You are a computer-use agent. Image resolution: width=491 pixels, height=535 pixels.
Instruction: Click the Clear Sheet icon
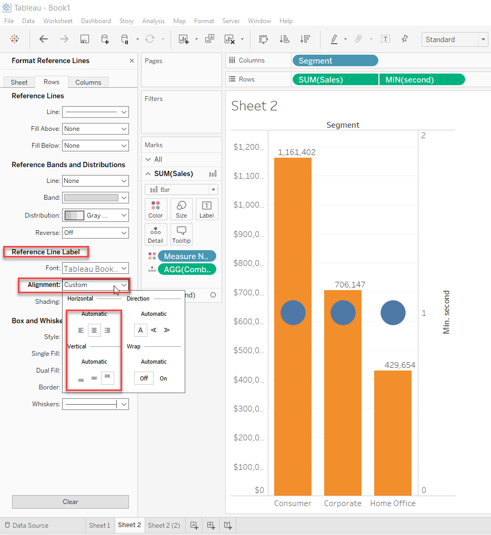pyautogui.click(x=229, y=39)
